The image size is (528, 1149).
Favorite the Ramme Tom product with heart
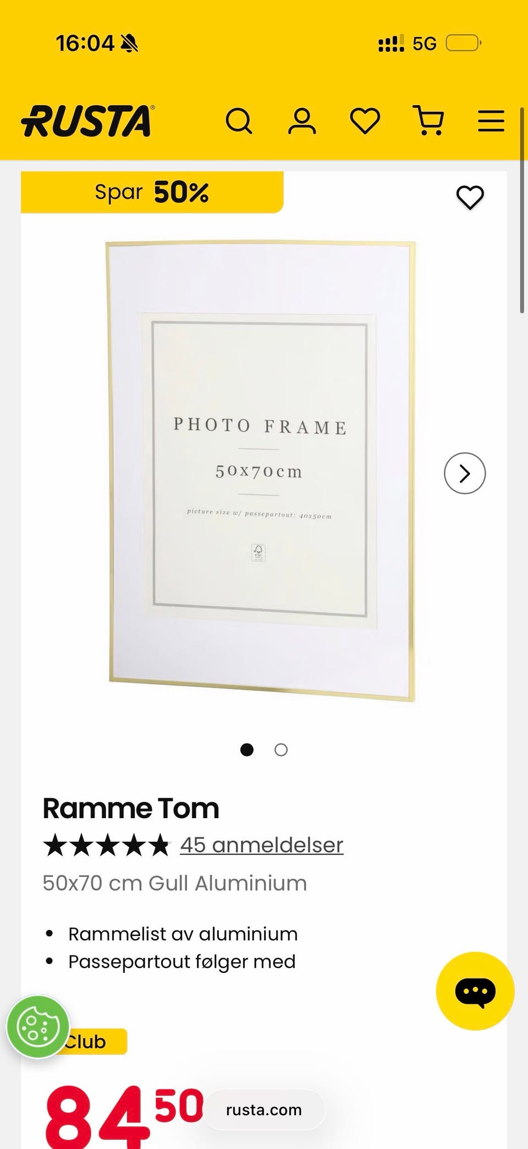point(470,197)
